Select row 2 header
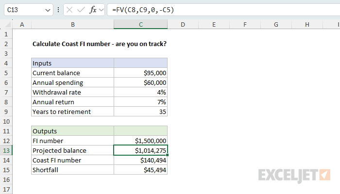 coord(6,44)
